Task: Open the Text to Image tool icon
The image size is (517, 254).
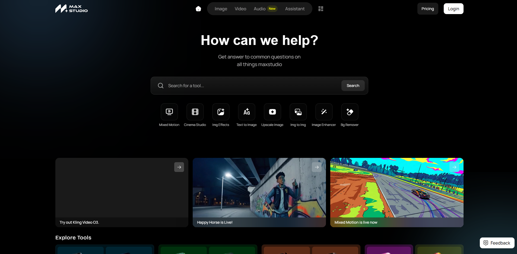Action: 247,112
